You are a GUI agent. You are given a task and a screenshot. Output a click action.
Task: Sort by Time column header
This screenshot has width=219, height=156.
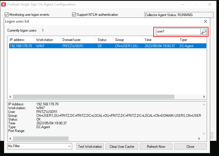coord(160,40)
